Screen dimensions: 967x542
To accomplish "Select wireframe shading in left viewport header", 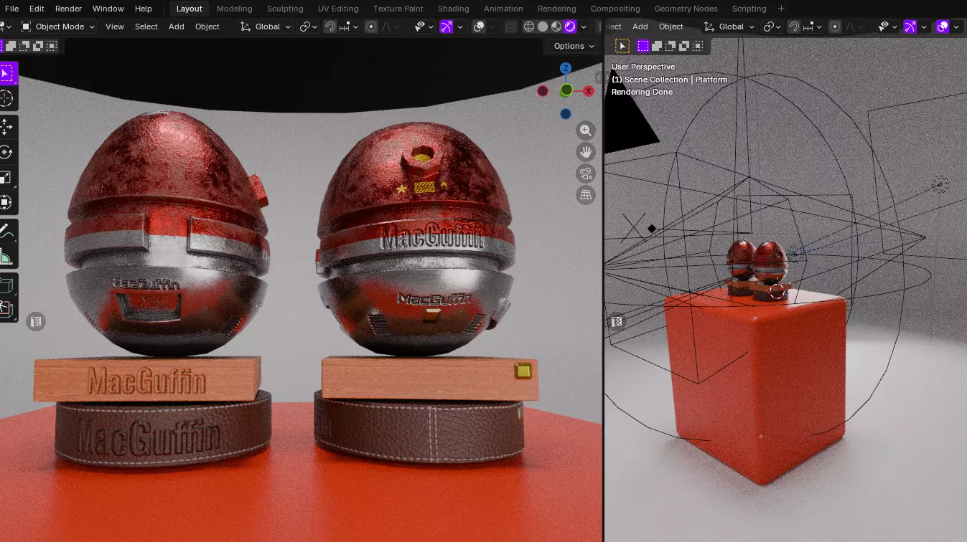I will [x=529, y=27].
